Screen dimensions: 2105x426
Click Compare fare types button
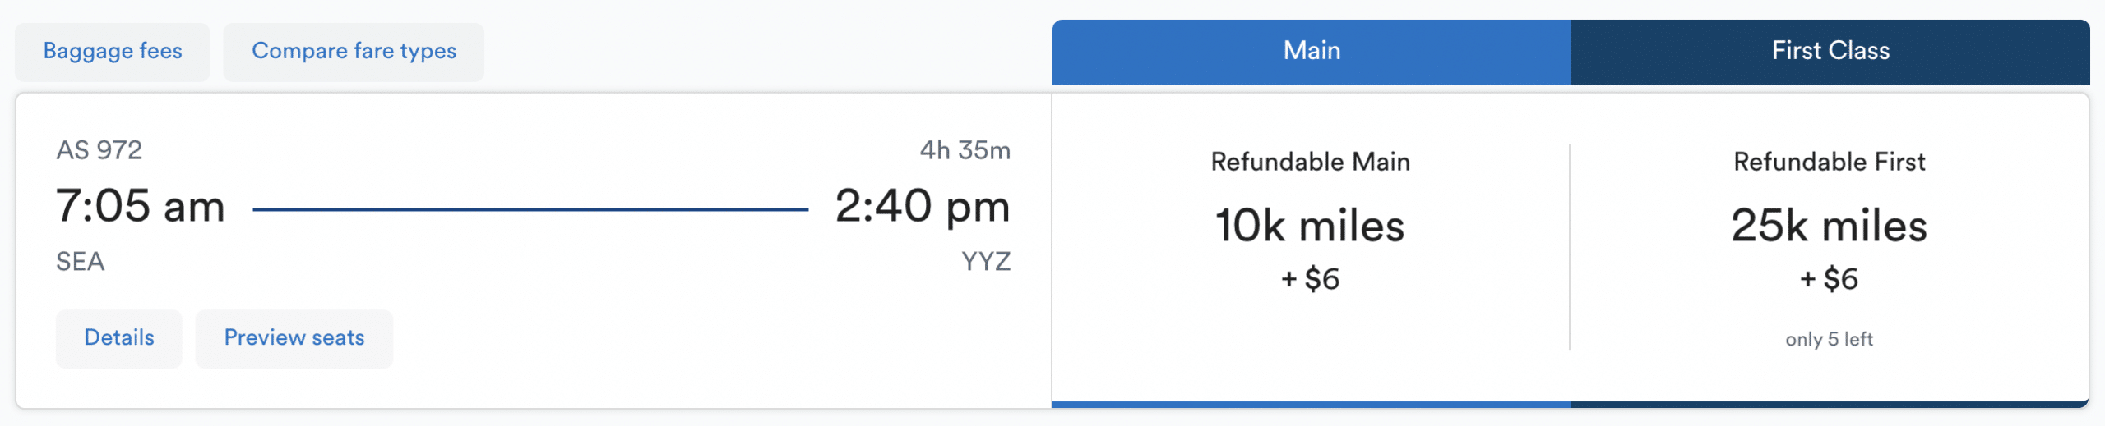[354, 52]
